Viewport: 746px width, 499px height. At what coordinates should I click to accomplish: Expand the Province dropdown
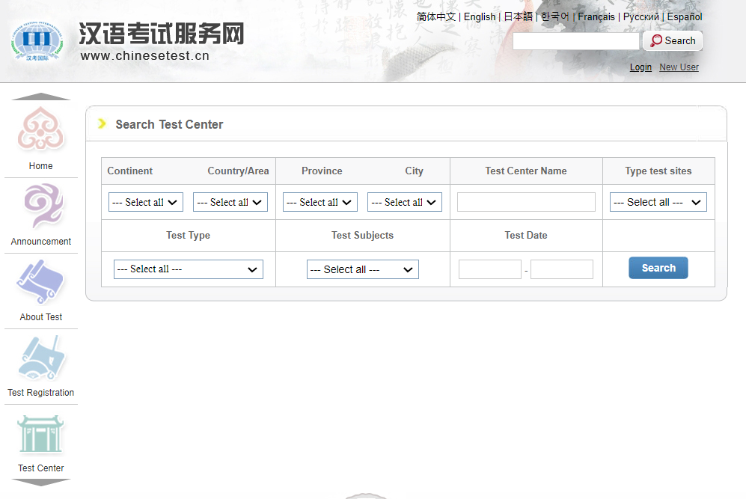point(320,202)
